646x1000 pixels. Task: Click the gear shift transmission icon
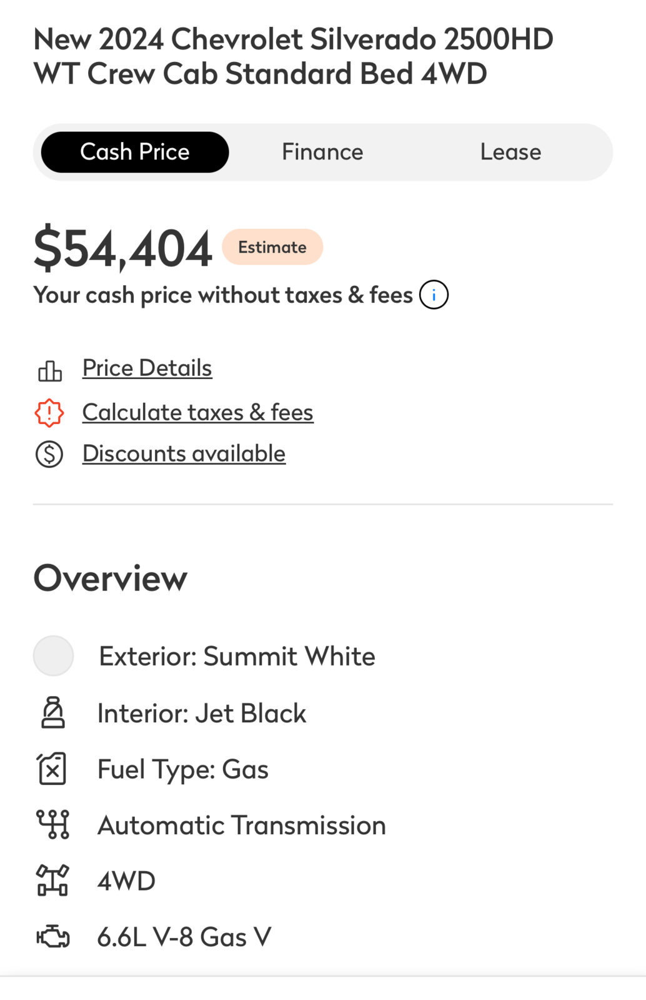(x=53, y=824)
